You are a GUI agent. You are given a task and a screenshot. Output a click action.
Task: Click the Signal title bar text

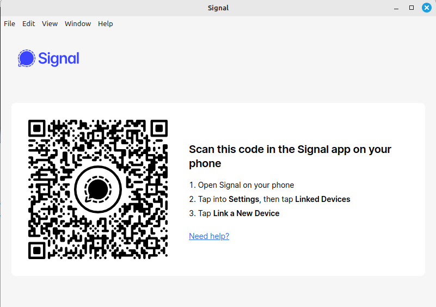[218, 8]
